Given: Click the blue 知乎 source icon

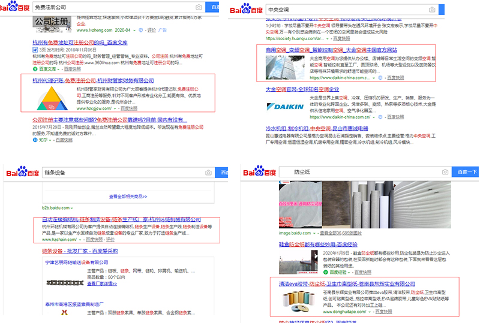Looking at the screenshot, I should (x=35, y=140).
